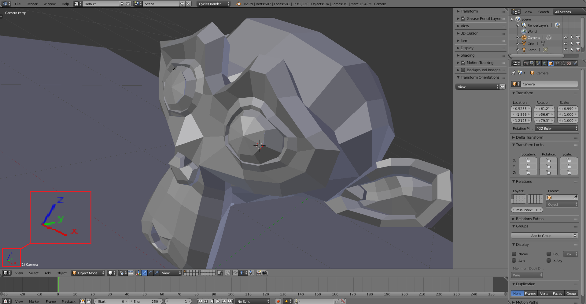Play animation forward
586x304 pixels.
click(218, 301)
